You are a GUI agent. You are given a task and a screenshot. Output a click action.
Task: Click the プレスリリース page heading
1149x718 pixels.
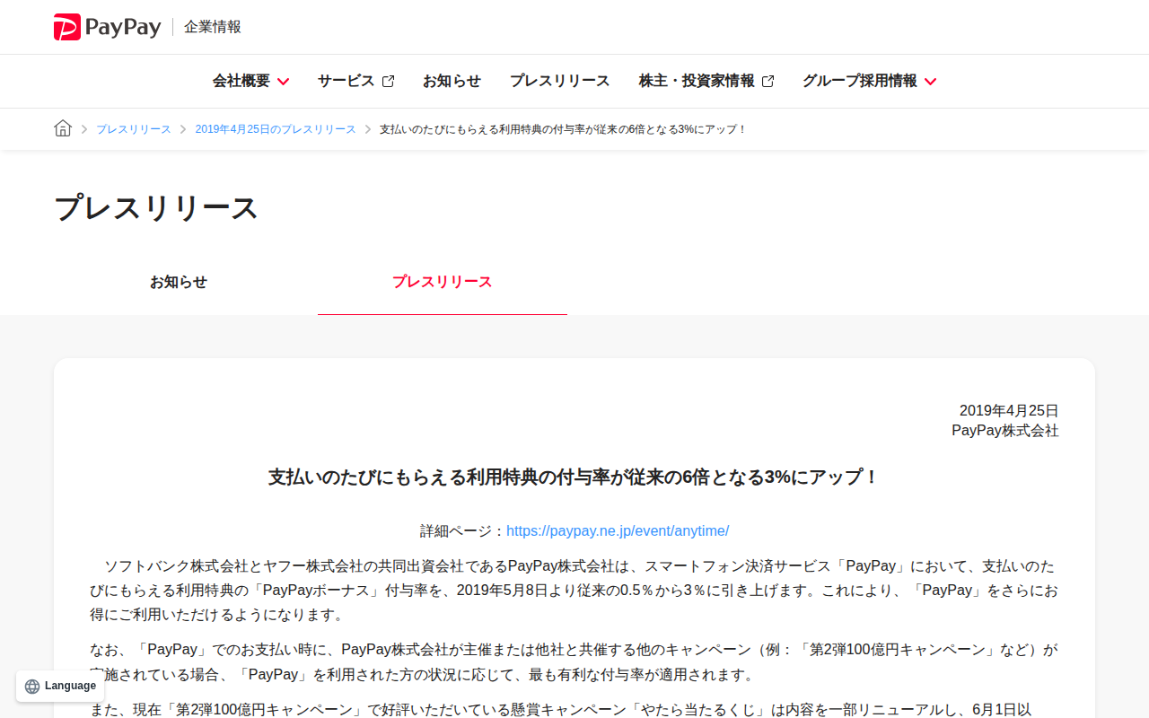click(x=156, y=207)
